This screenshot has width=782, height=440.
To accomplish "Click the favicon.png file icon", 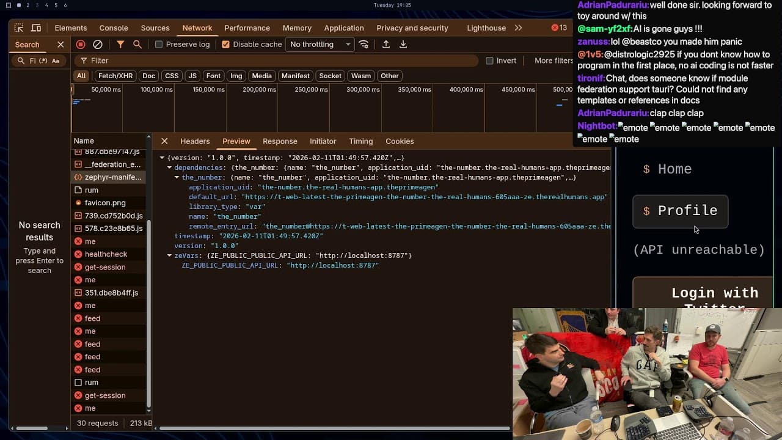I will pyautogui.click(x=78, y=203).
